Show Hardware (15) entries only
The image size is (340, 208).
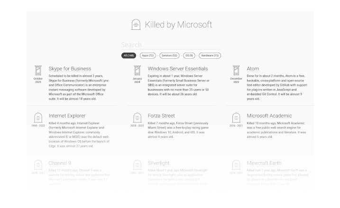pos(210,55)
